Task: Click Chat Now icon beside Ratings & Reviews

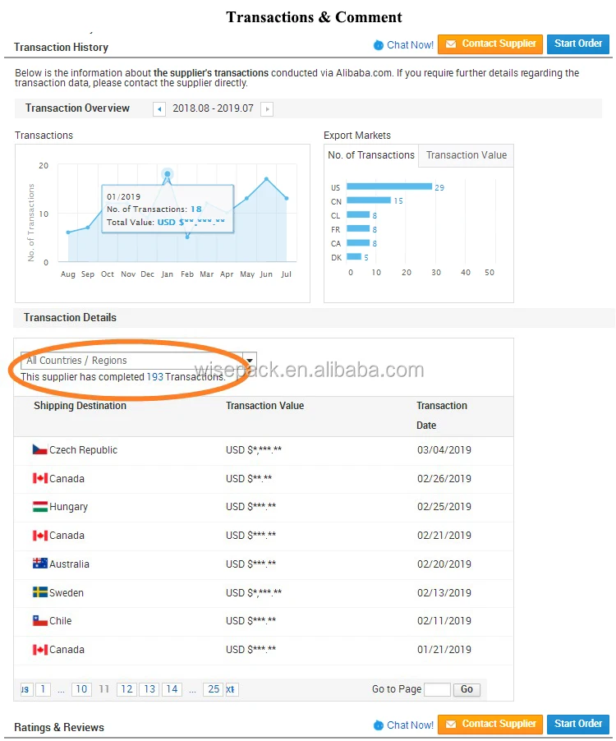Action: pos(378,725)
